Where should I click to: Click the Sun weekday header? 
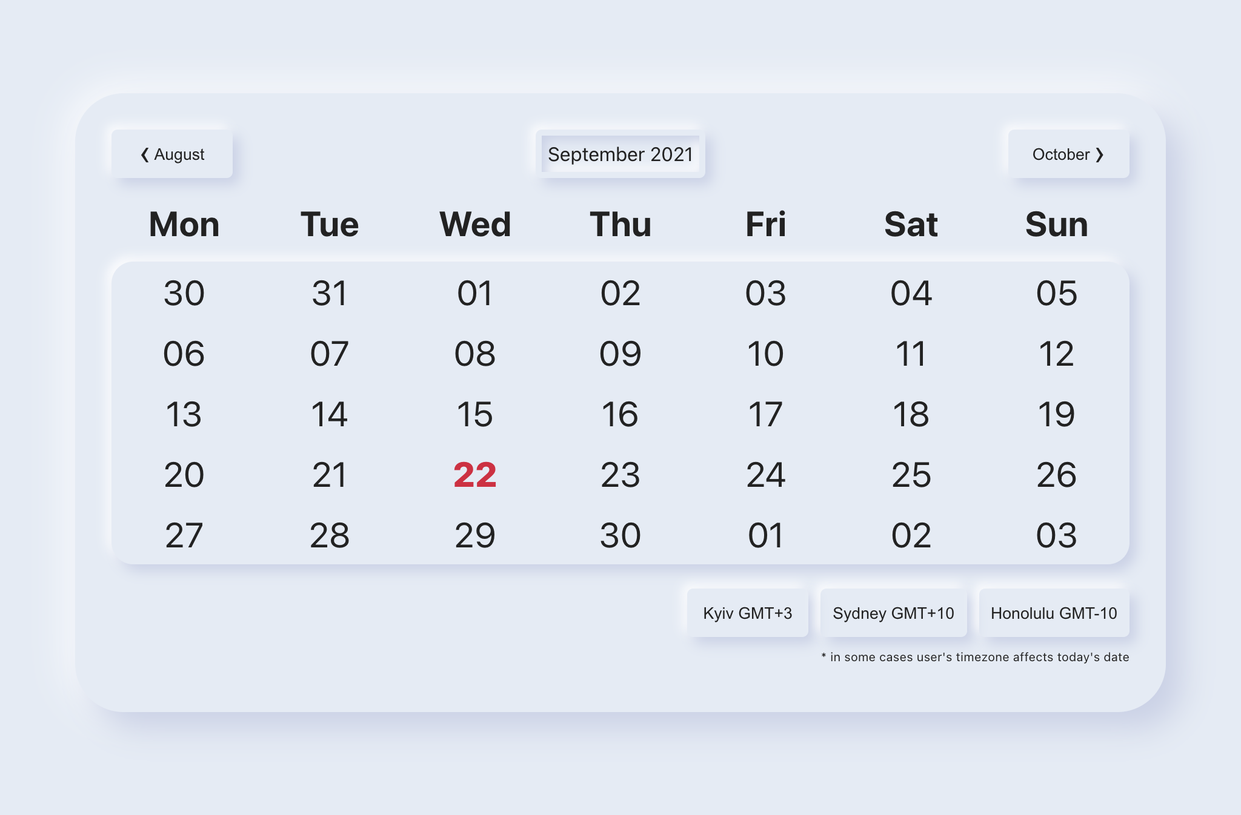click(1056, 225)
